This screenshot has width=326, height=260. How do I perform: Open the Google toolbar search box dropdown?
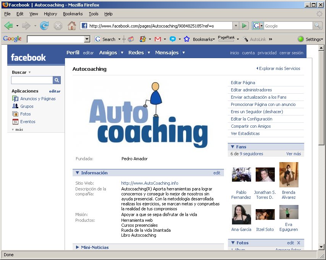[x=87, y=39]
